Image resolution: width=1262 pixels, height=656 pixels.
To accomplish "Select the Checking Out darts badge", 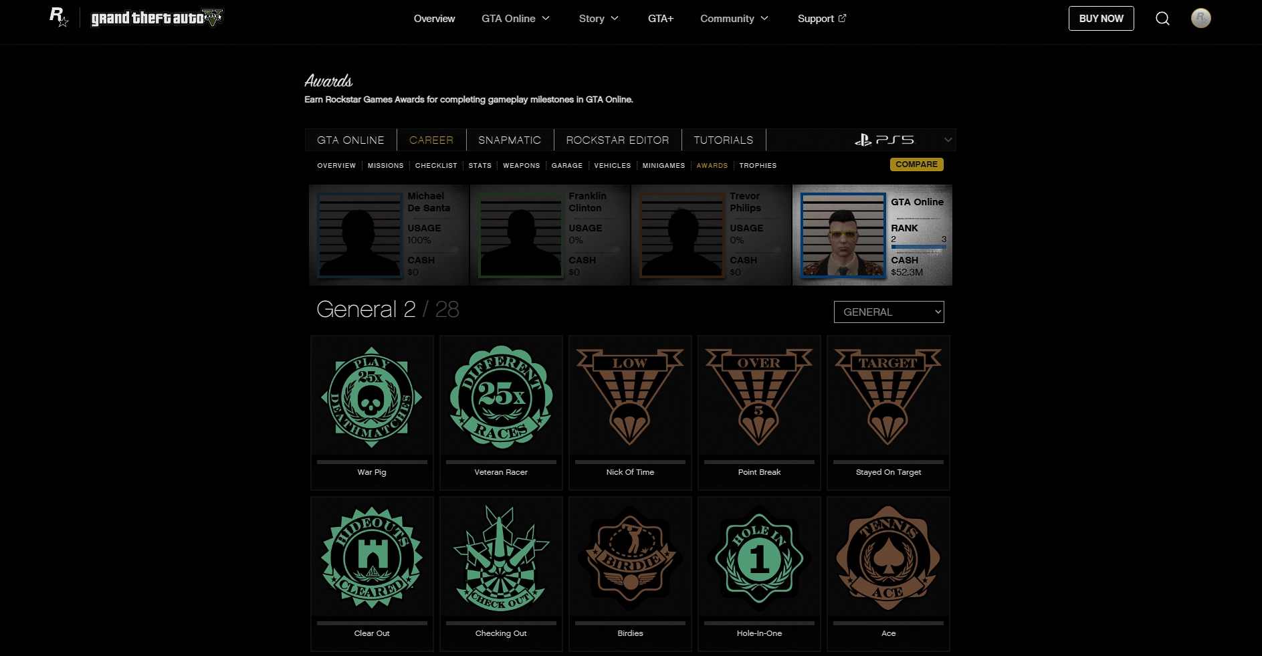I will tap(501, 558).
